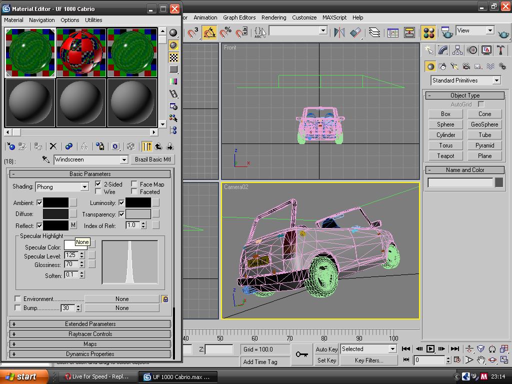512x384 pixels.
Task: Click the Get Material icon
Action: [x=11, y=146]
